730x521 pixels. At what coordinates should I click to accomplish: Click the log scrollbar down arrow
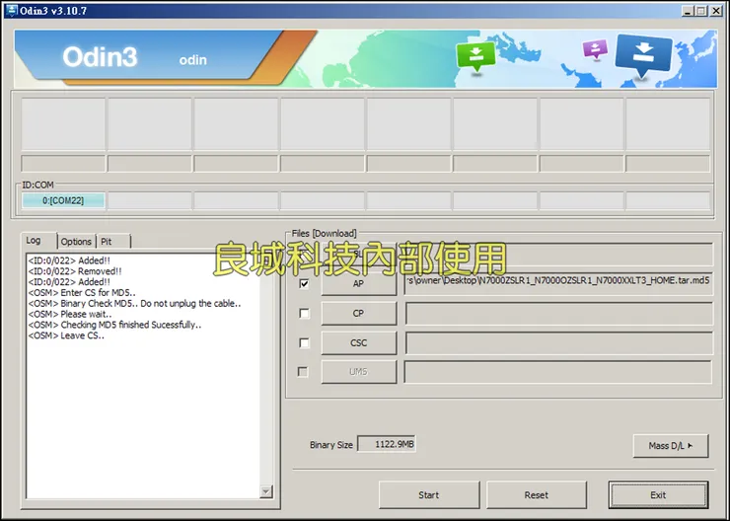point(266,491)
